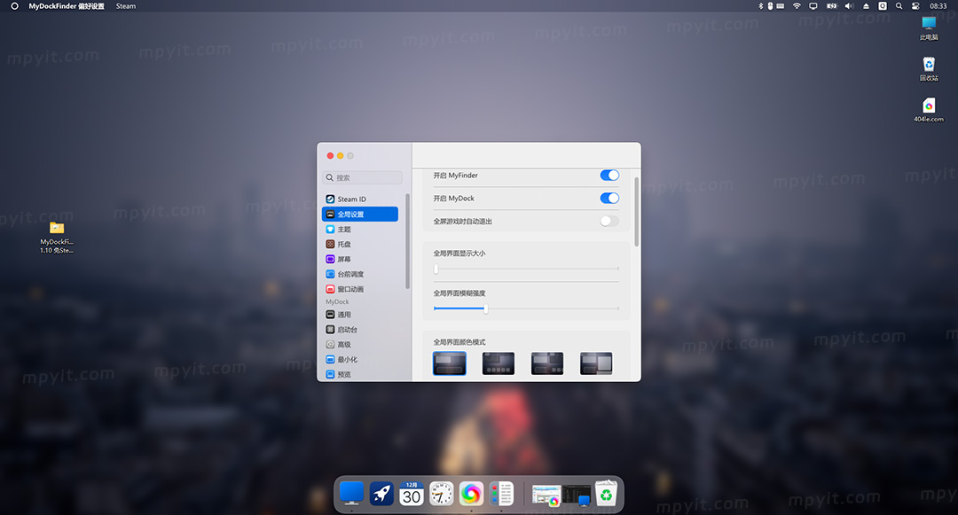Viewport: 958px width, 515px height.
Task: Open Spotlight search magnifier in the menu bar
Action: click(x=899, y=6)
